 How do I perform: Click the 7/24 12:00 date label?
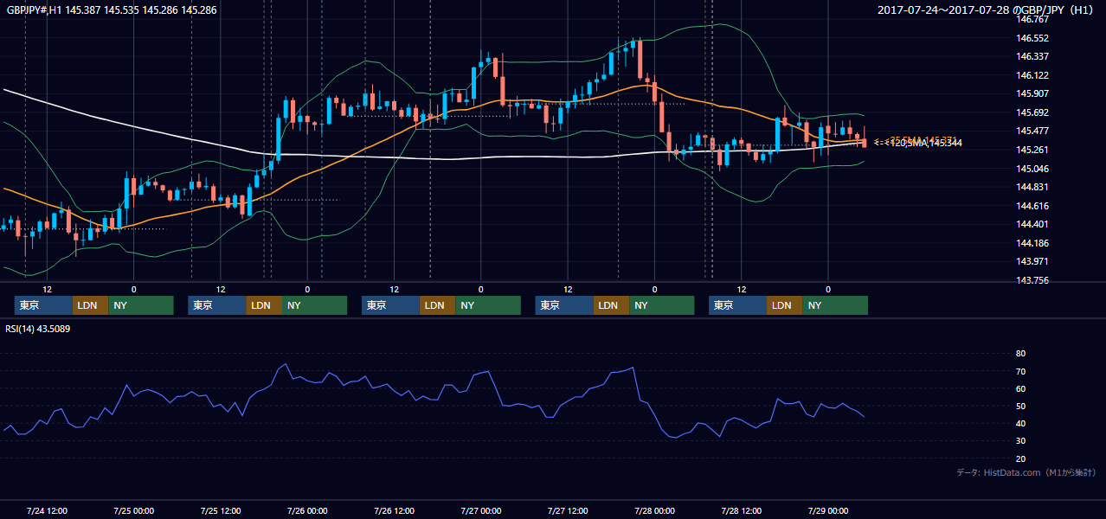pos(47,510)
